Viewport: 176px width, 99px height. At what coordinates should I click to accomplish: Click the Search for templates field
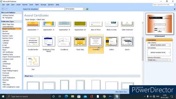pyautogui.click(x=52, y=9)
